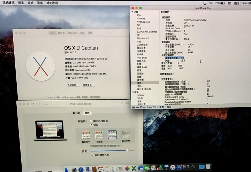Click Show All grid button in display preferences
Image resolution: width=251 pixels, height=172 pixels.
click(x=47, y=104)
